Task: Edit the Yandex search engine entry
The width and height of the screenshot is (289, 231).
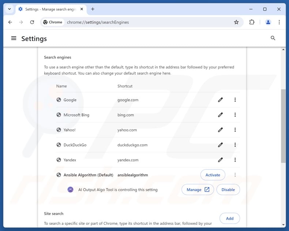Action: [x=220, y=160]
